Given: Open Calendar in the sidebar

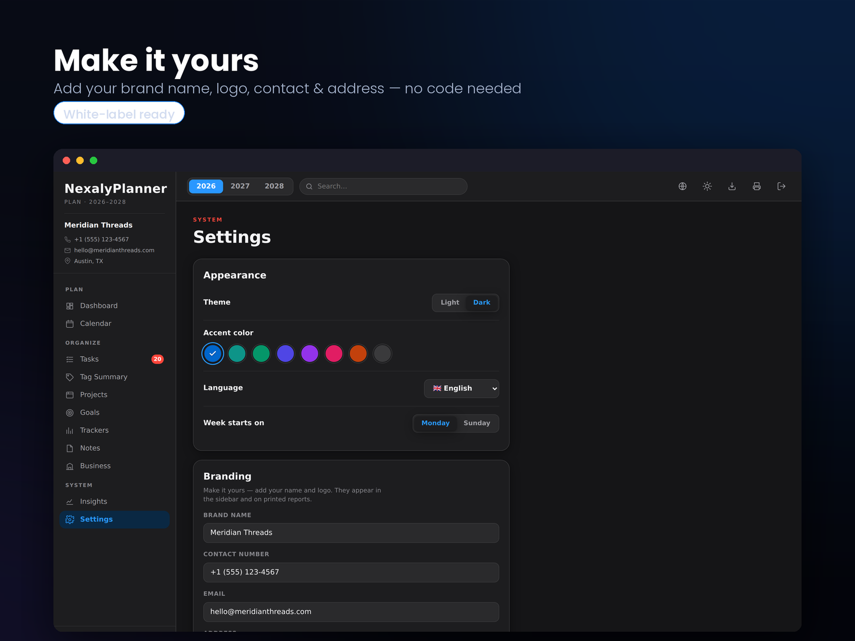Looking at the screenshot, I should (x=114, y=324).
